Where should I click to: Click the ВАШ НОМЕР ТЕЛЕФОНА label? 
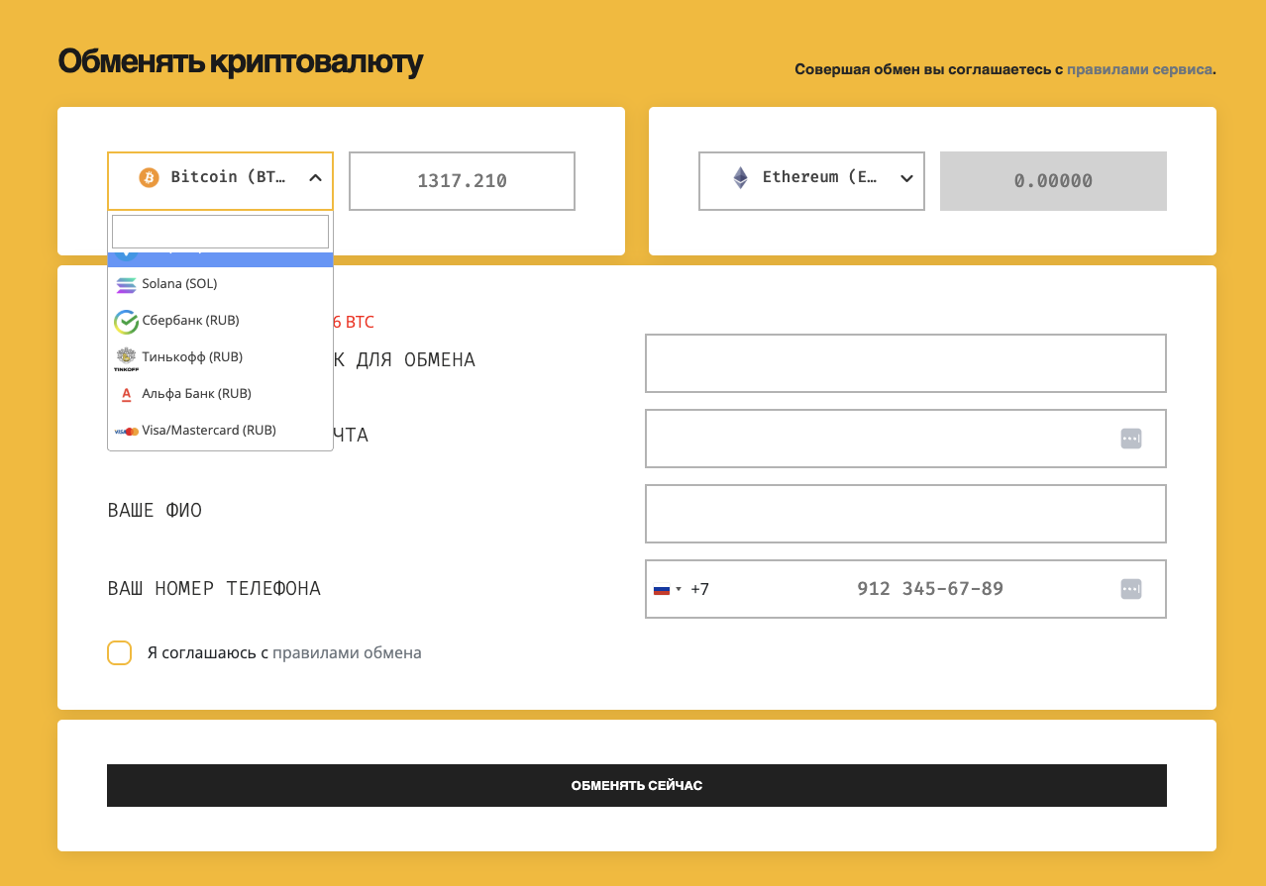click(214, 589)
